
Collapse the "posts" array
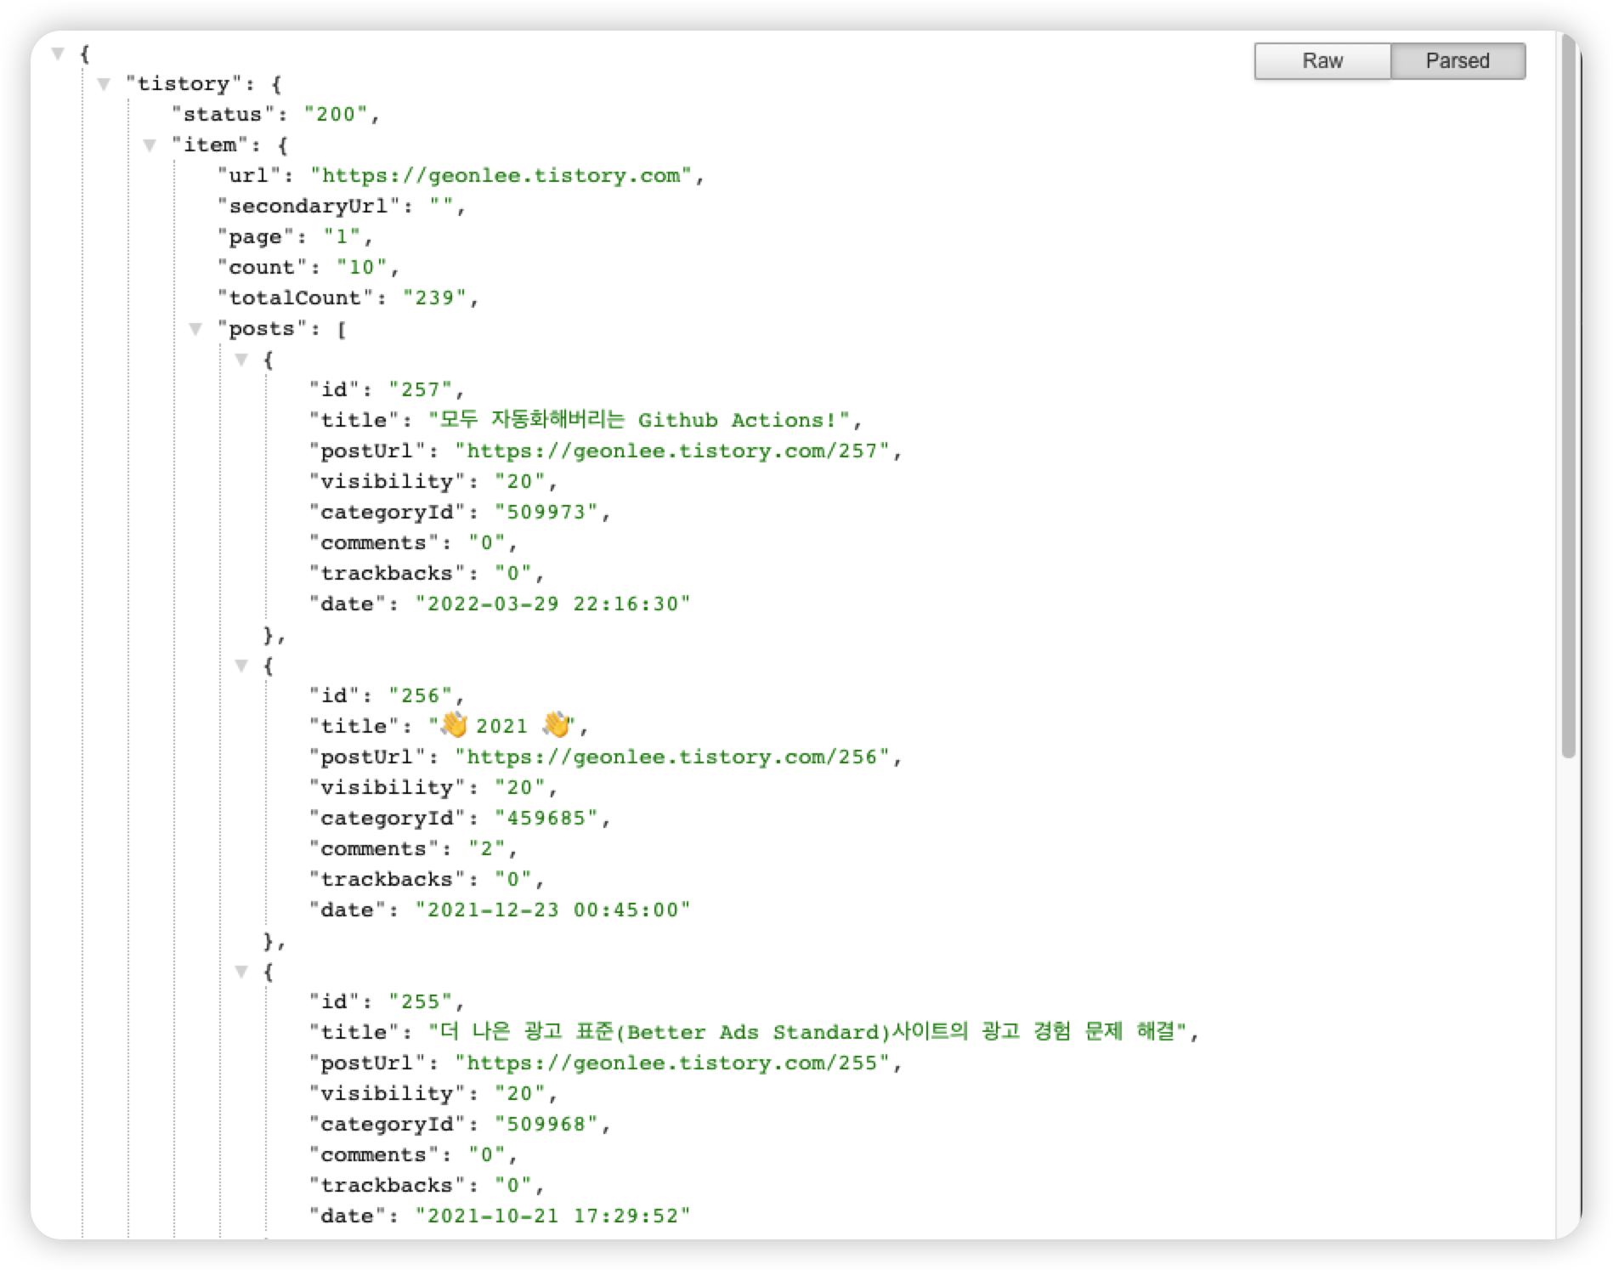(195, 329)
